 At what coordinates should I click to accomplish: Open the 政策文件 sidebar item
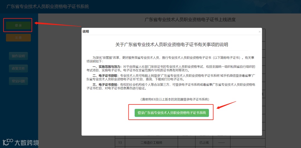(18, 68)
